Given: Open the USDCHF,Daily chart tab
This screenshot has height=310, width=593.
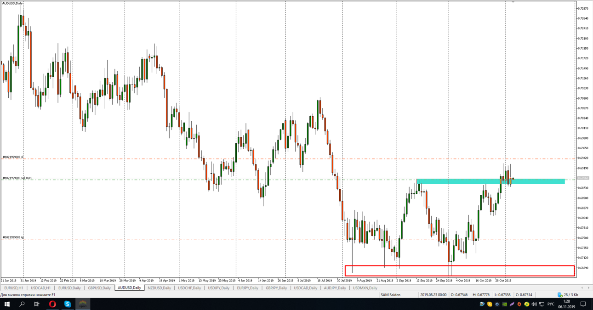Looking at the screenshot, I should pyautogui.click(x=189, y=288).
